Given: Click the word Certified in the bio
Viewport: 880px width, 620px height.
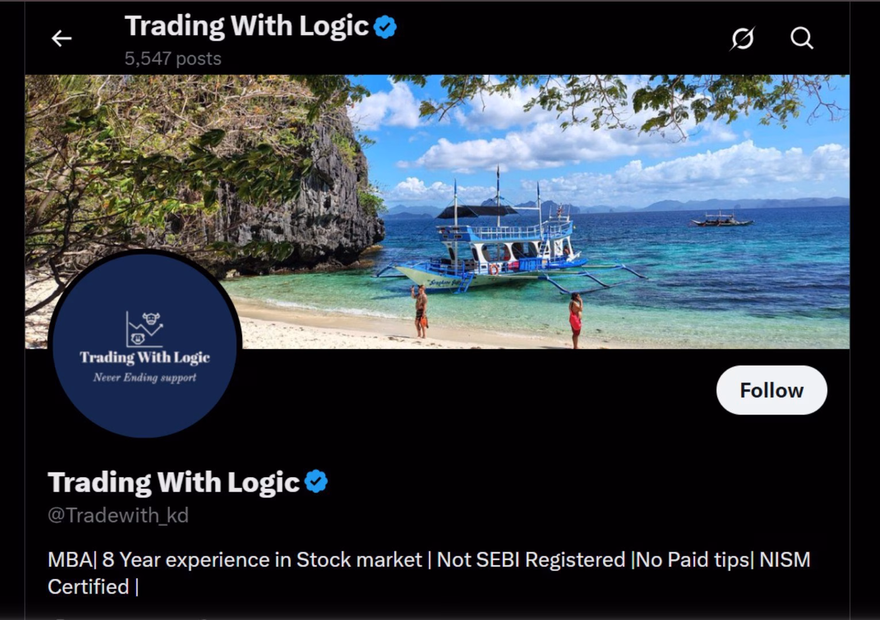Looking at the screenshot, I should (88, 587).
